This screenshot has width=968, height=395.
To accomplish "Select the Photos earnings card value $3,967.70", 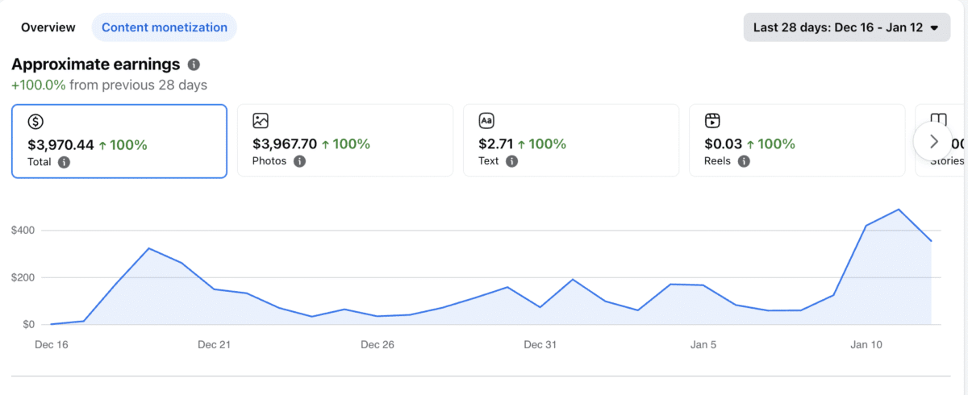I will (x=284, y=144).
